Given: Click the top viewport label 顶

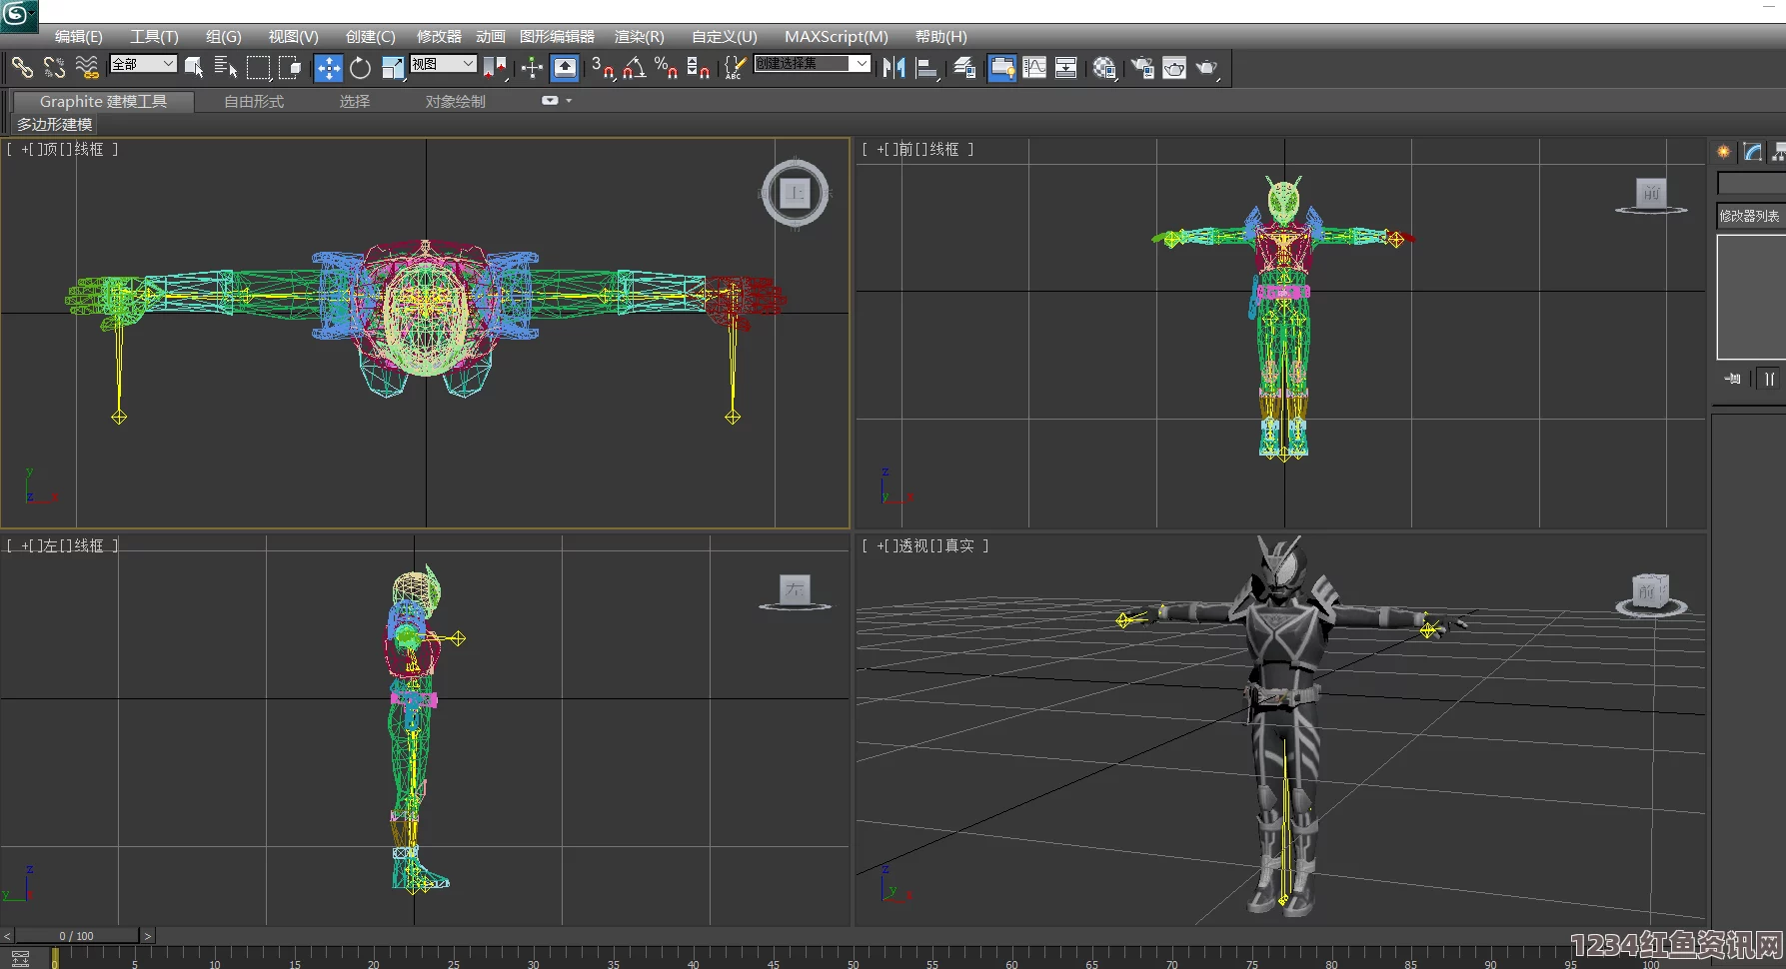Looking at the screenshot, I should click(x=50, y=149).
